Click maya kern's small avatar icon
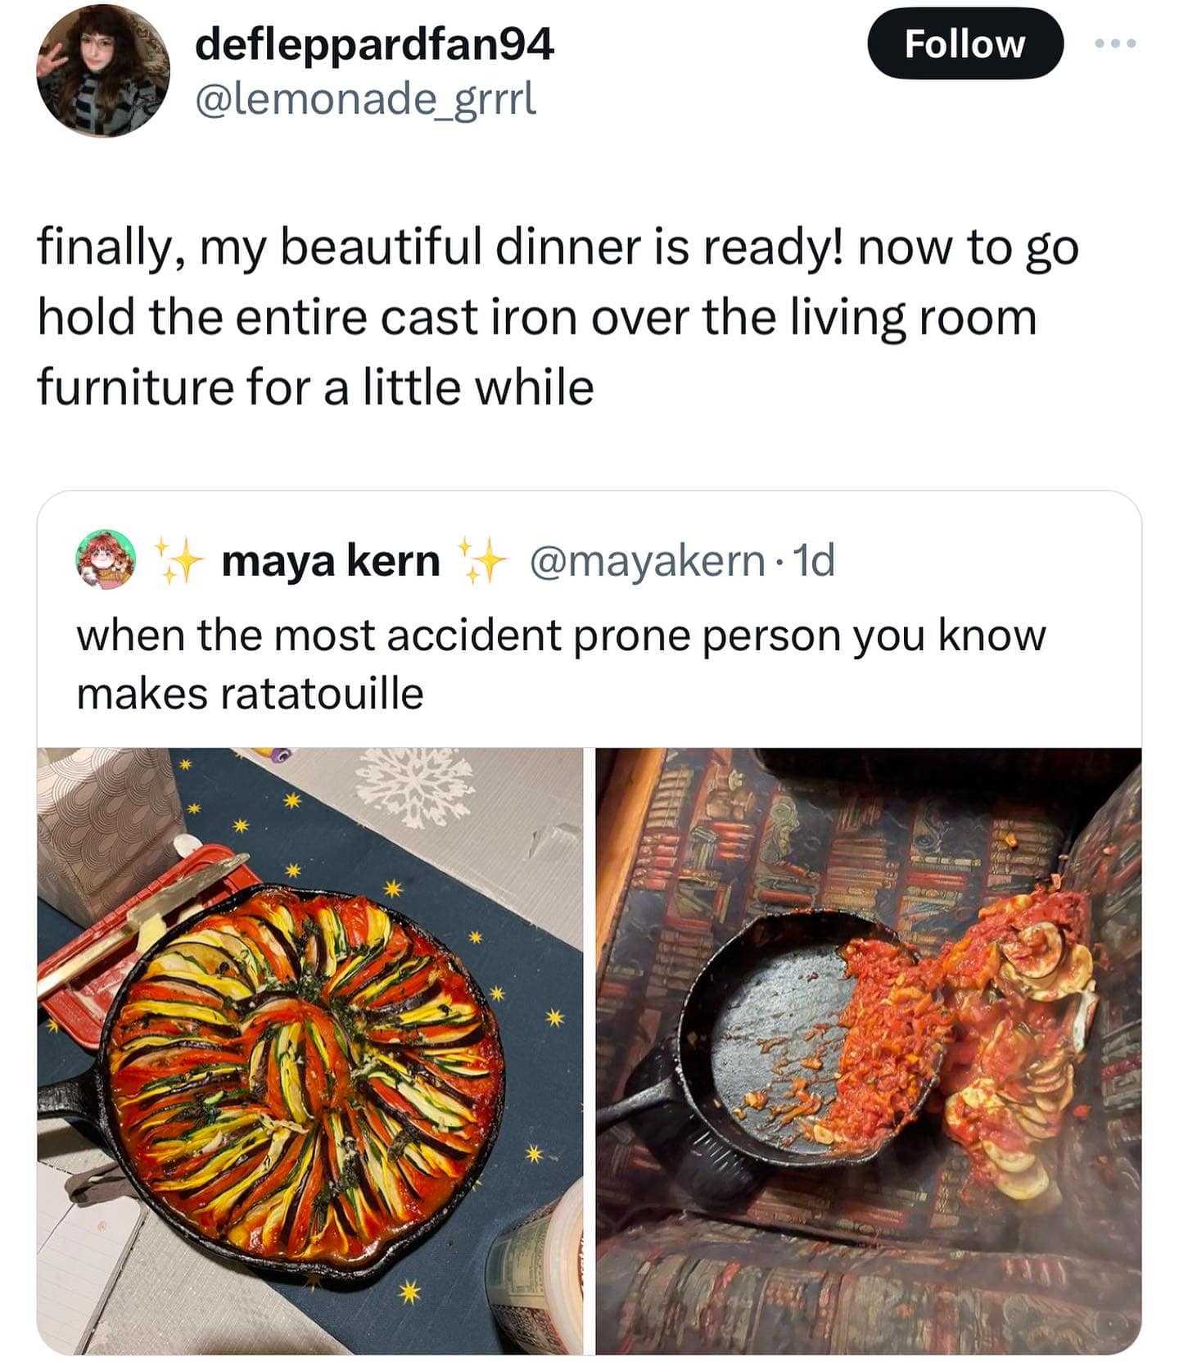 105,560
